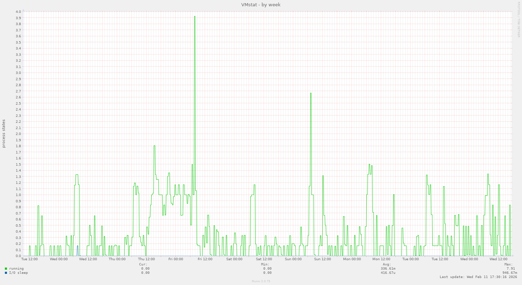This screenshot has width=522, height=285.
Task: Click the tallest green spike's peak
Action: point(195,16)
